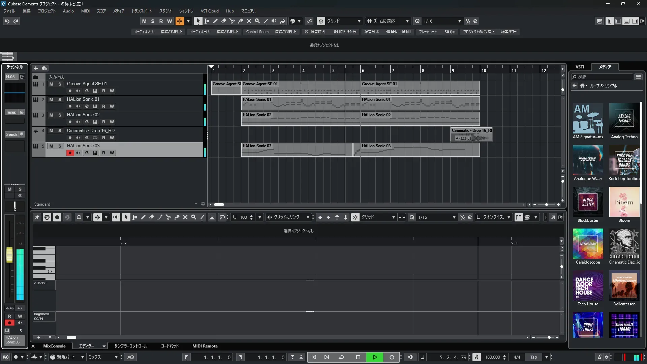Open the MIDI menu
Screen dimensions: 647x364
85,11
